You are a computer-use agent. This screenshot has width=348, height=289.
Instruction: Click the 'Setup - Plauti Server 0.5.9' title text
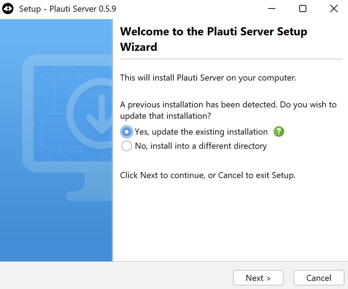pos(67,9)
